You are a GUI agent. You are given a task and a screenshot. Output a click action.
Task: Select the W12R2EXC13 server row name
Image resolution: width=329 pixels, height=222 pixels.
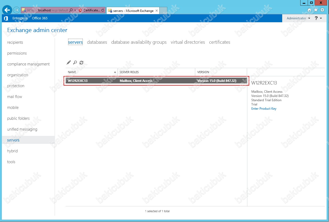[x=78, y=81]
